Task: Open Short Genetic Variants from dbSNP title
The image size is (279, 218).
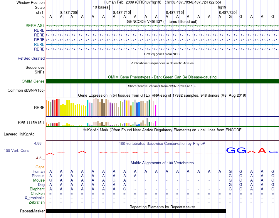Action: point(162,86)
